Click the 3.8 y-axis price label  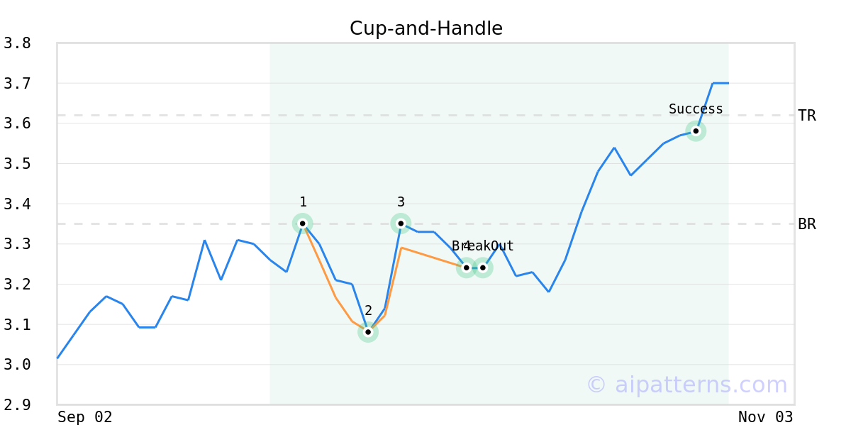tap(17, 43)
